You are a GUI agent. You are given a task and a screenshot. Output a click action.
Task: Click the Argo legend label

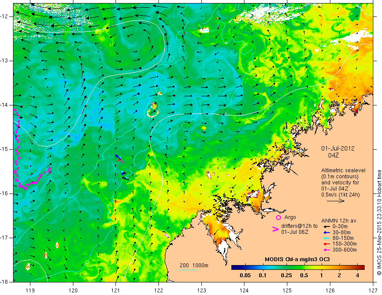[x=290, y=217]
